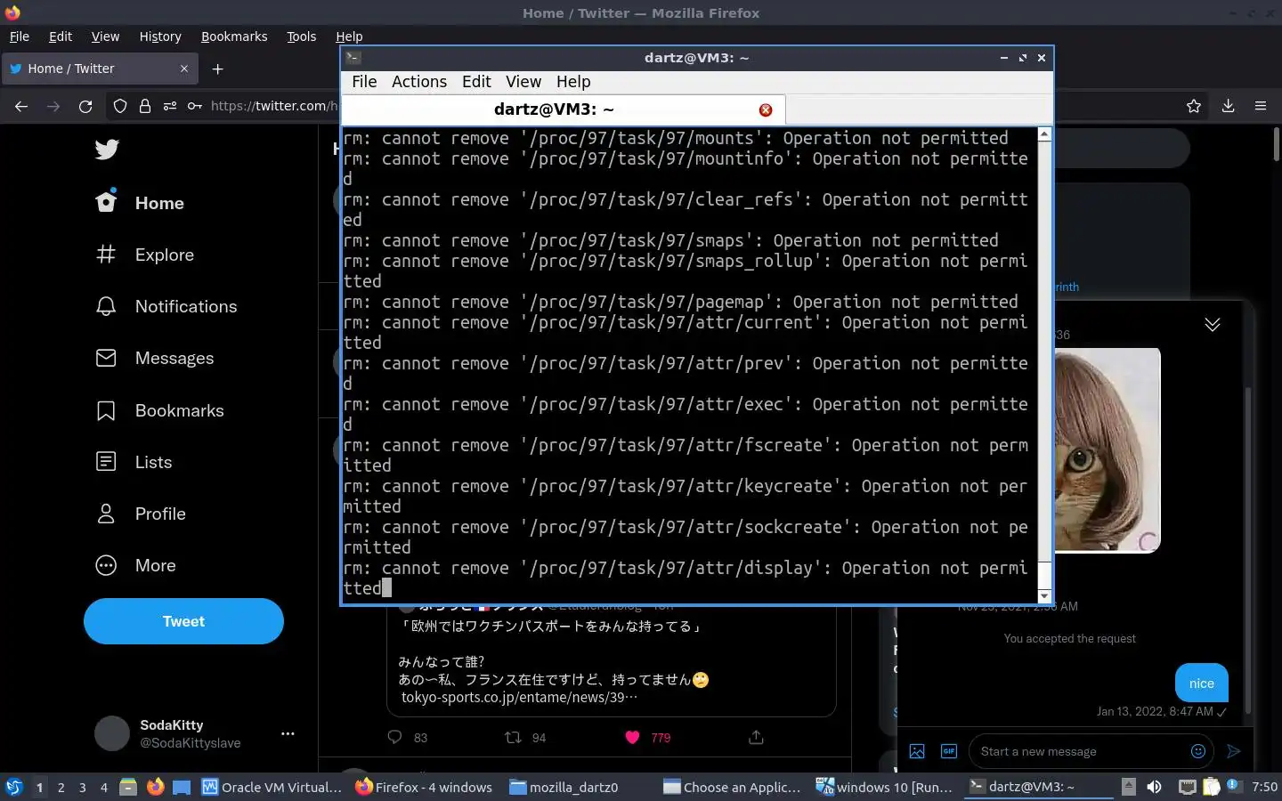The width and height of the screenshot is (1282, 801).
Task: Attach image in the message composer
Action: pyautogui.click(x=917, y=751)
